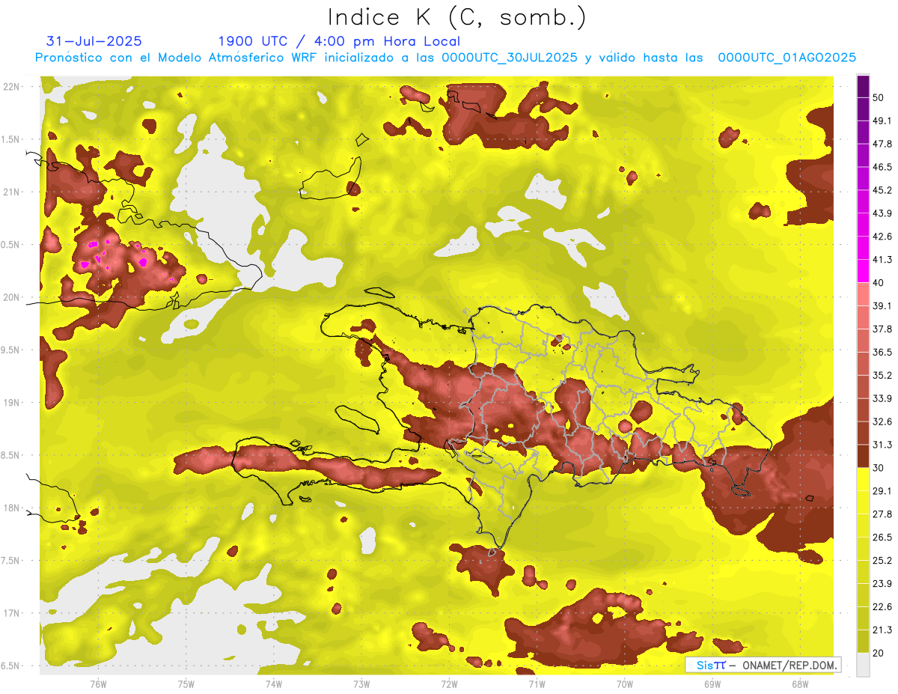Screen dimensions: 898x694
Task: Click the dark brown swatch between 30 and 31.3
Action: [863, 456]
